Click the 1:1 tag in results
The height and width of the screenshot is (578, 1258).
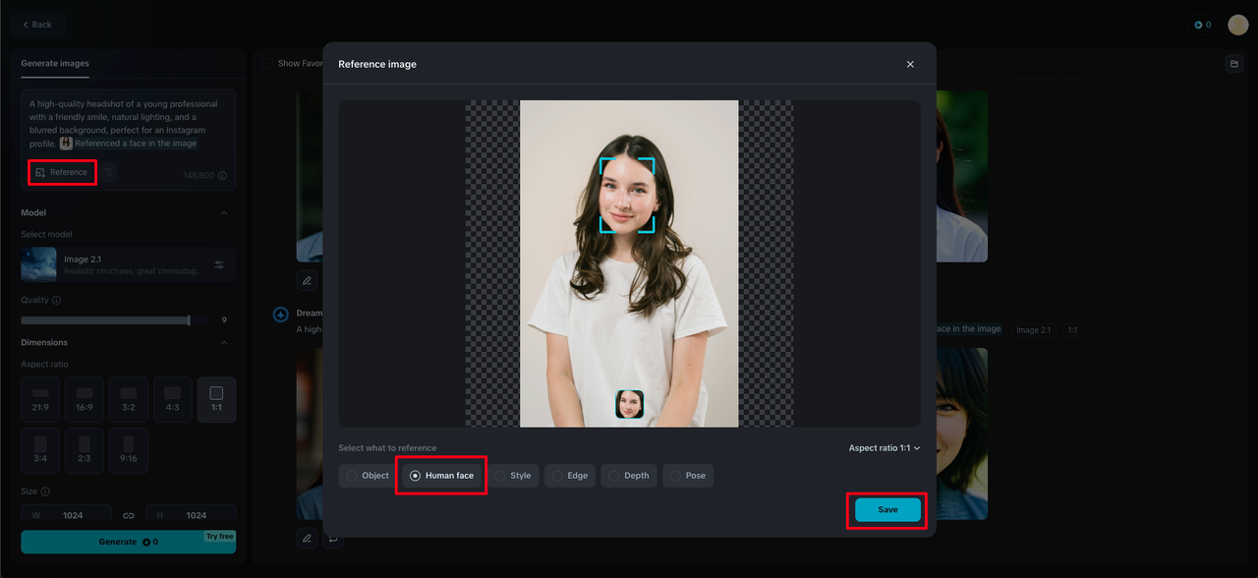click(1072, 330)
